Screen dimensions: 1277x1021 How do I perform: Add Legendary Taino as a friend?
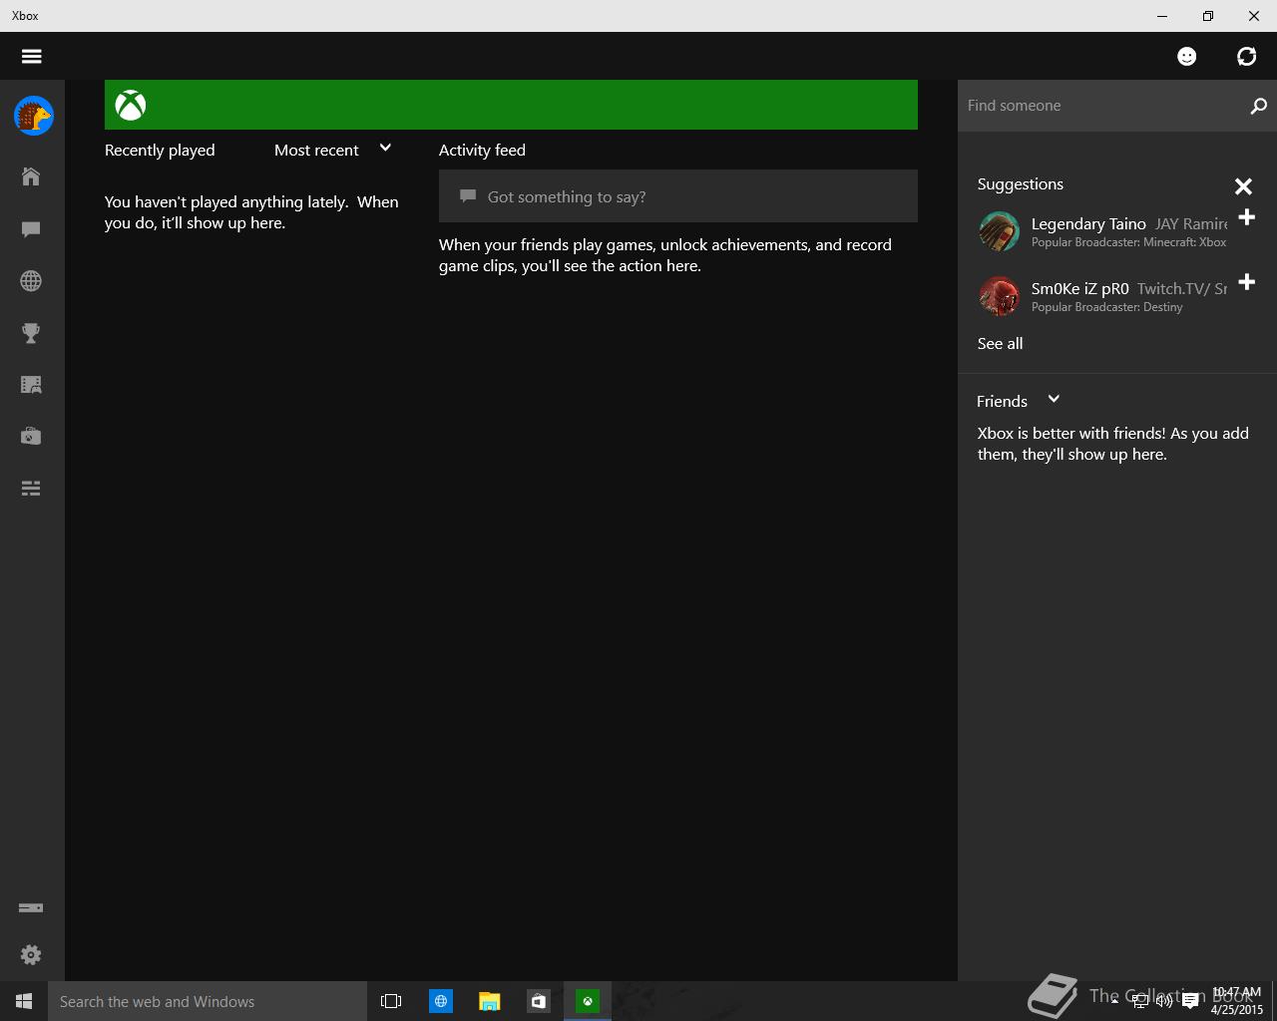coord(1247,217)
